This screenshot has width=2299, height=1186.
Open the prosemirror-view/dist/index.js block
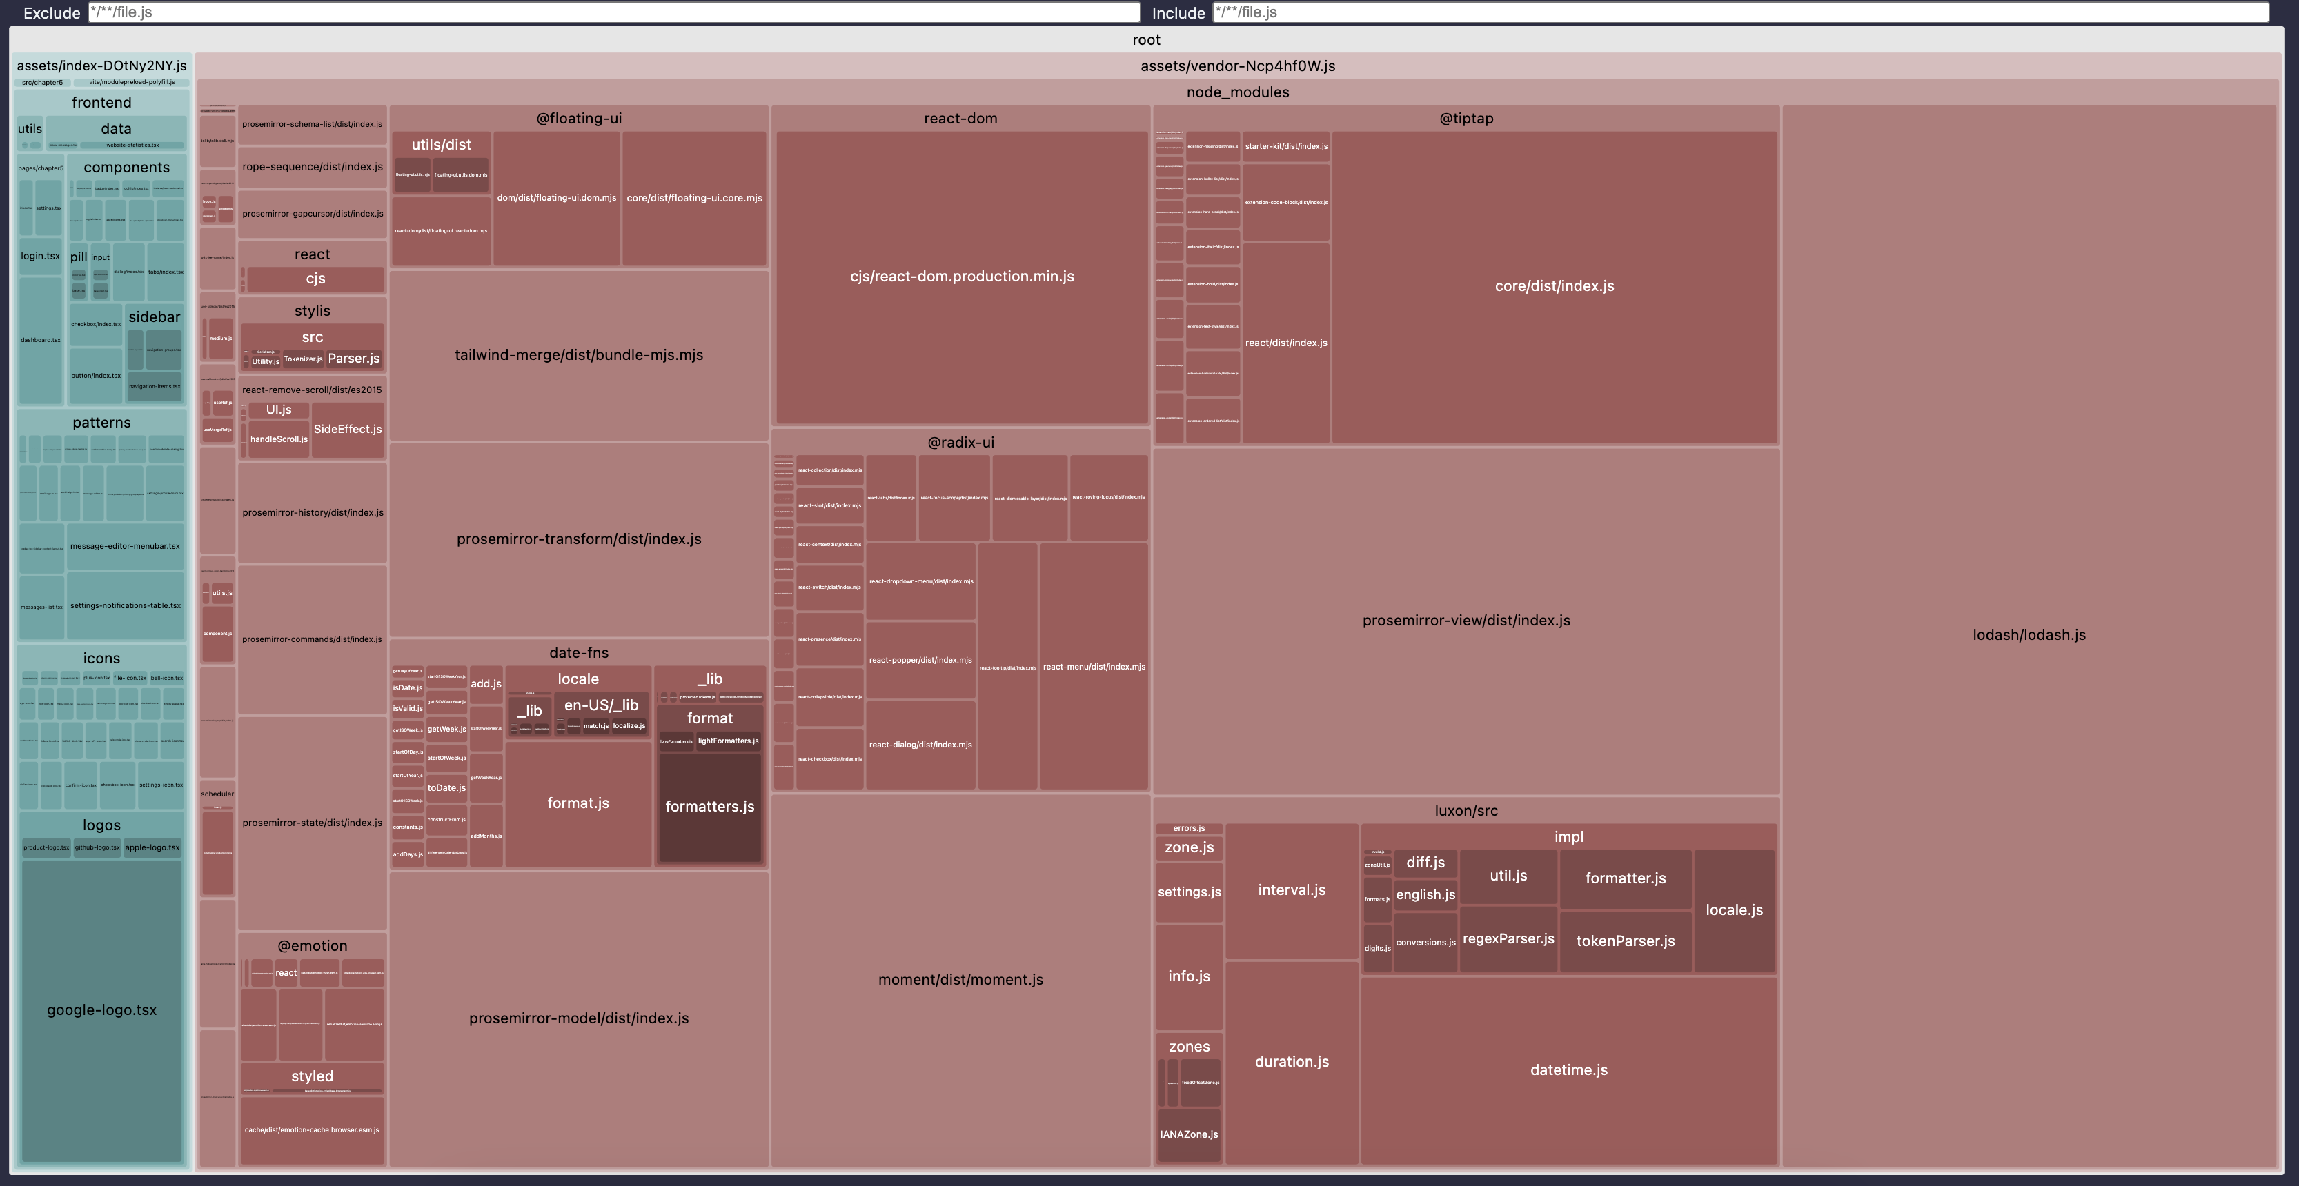click(x=1466, y=621)
